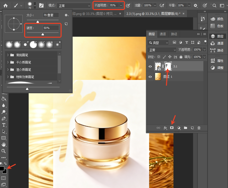Select the Hand tool
This screenshot has width=228, height=188.
[x=4, y=144]
